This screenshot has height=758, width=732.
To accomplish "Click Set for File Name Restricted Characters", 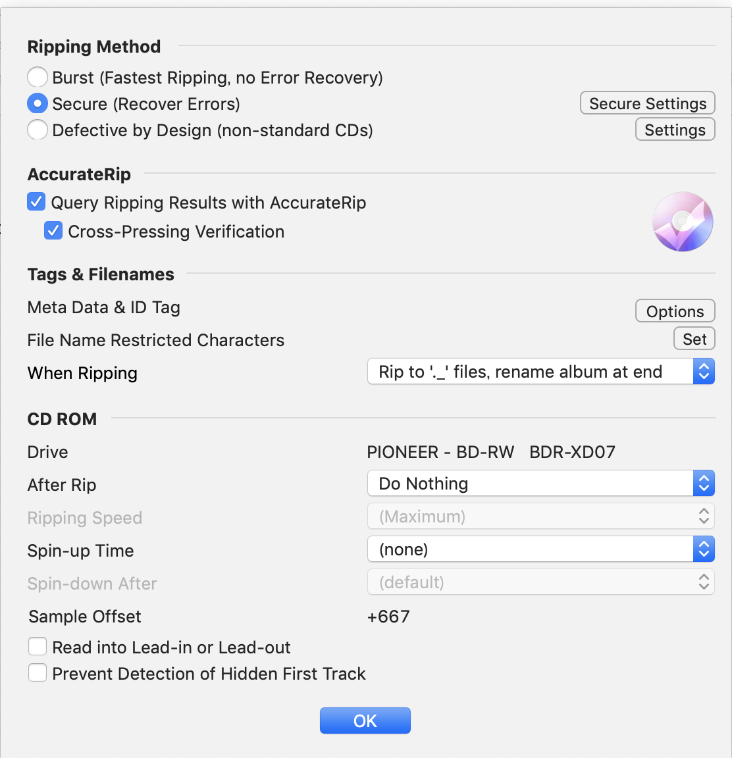I will pyautogui.click(x=694, y=338).
